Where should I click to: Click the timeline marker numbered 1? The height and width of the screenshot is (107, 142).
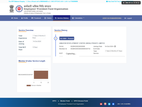56,39
